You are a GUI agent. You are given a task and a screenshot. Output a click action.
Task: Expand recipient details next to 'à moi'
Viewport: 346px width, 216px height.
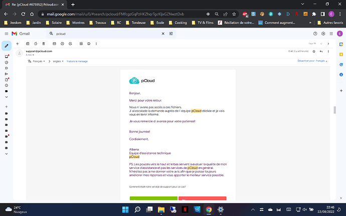[33, 55]
